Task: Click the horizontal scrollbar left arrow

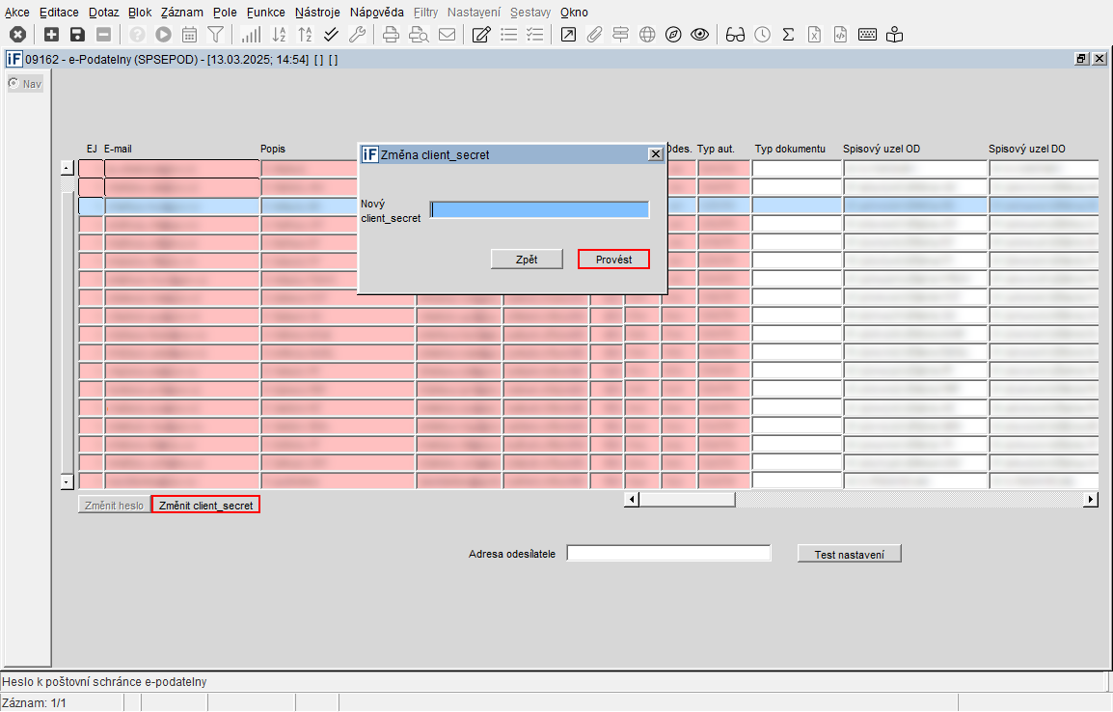Action: (631, 499)
